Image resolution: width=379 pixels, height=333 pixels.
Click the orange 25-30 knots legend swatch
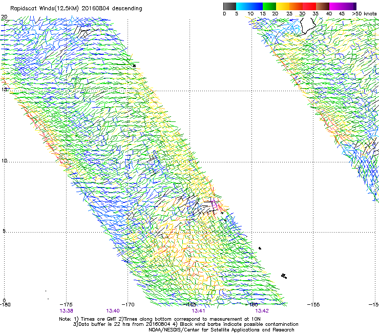296,6
